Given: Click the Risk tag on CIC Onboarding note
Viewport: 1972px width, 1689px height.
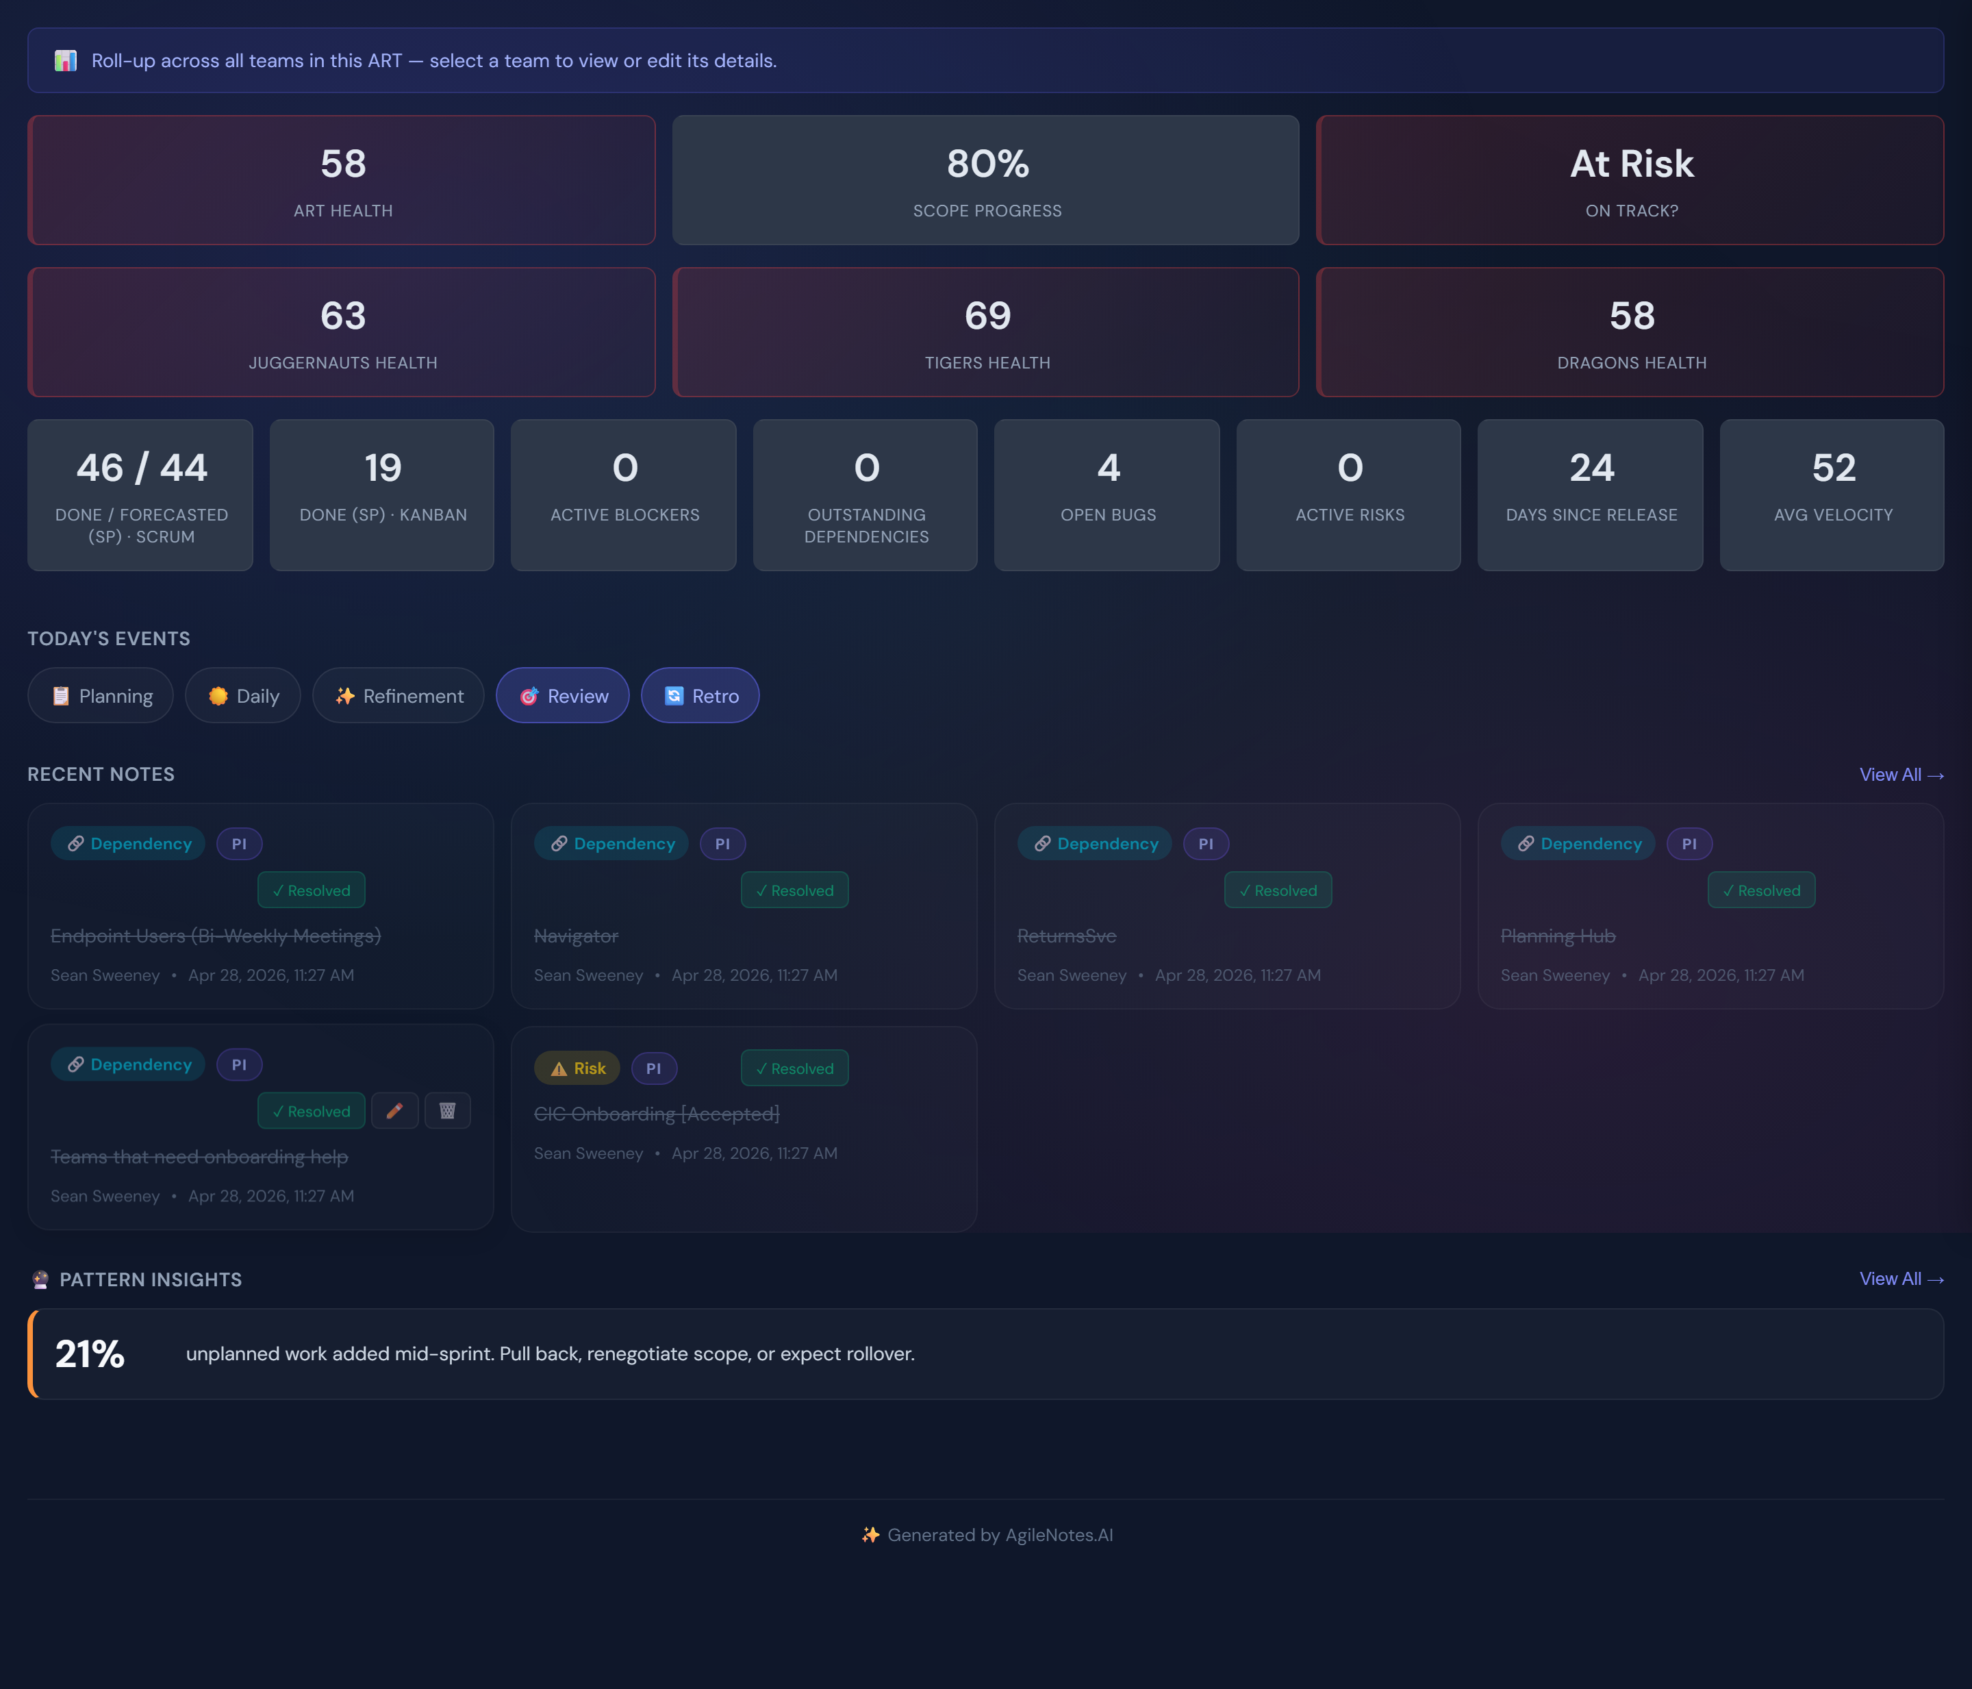Looking at the screenshot, I should click(577, 1068).
